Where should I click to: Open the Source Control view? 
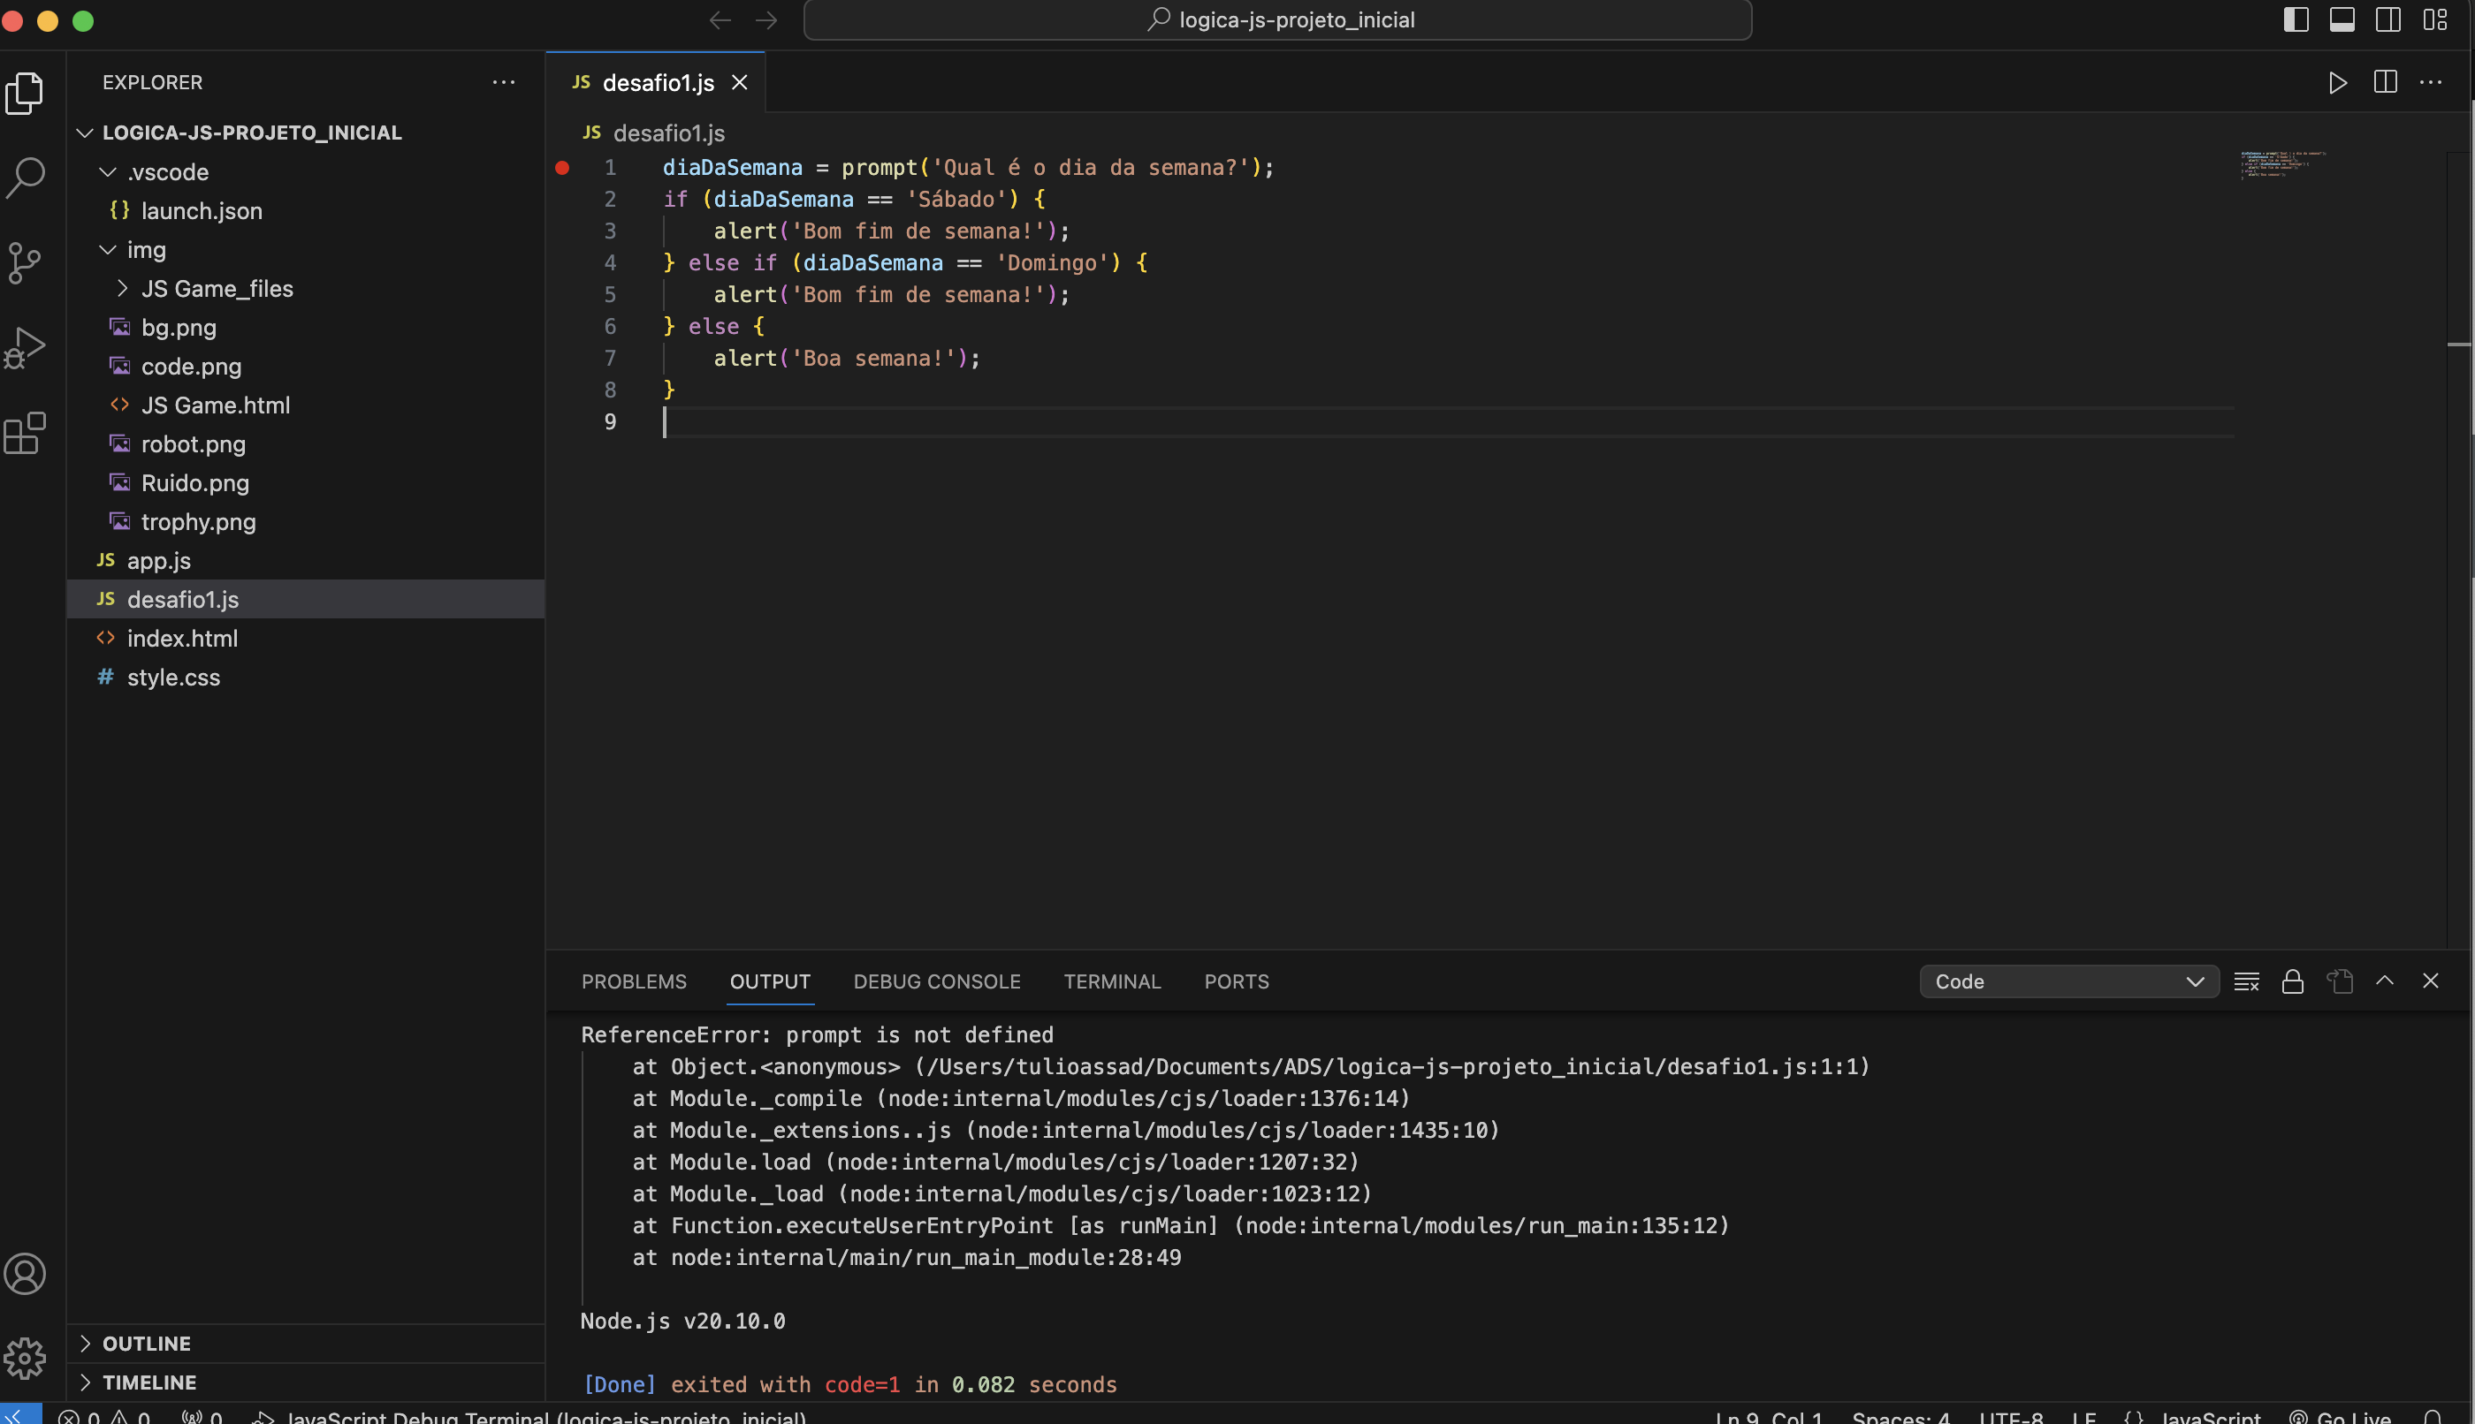click(x=26, y=262)
